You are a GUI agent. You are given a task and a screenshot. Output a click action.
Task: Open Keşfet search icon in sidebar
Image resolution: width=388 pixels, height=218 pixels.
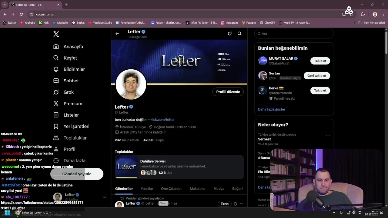click(56, 58)
